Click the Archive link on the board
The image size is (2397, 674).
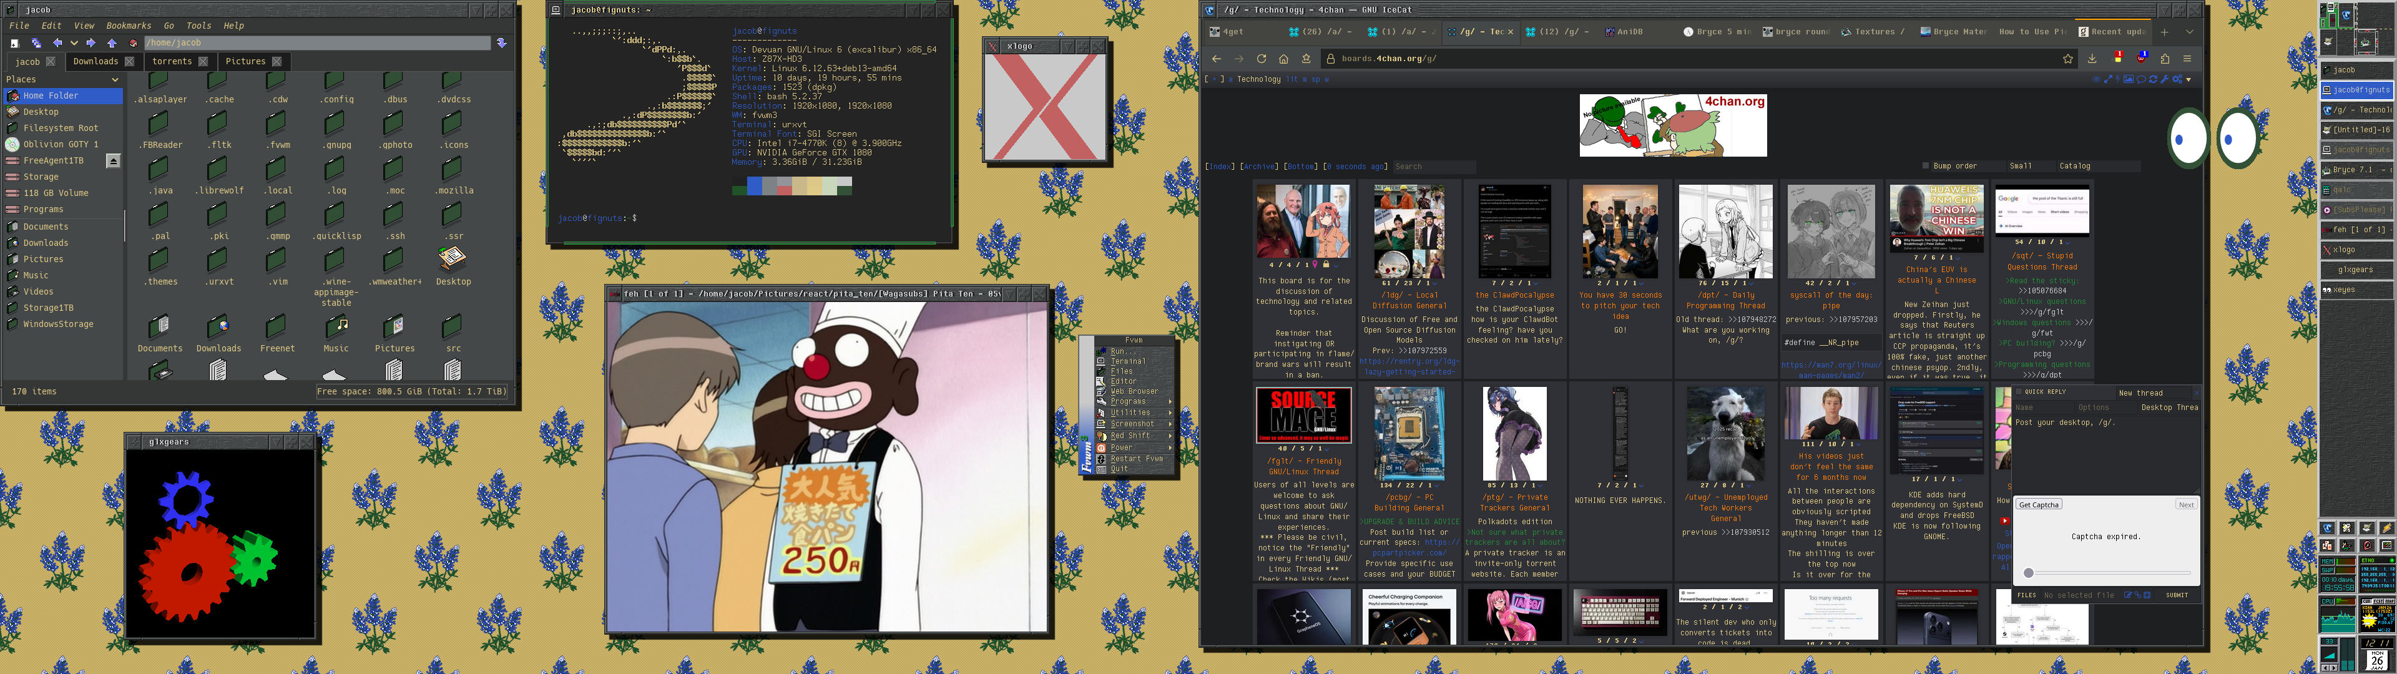pos(1259,167)
